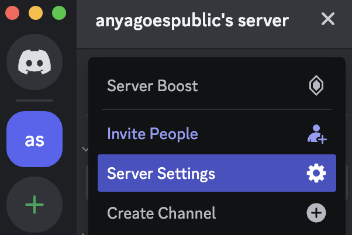Select the Invite People menu entry text

click(x=152, y=134)
